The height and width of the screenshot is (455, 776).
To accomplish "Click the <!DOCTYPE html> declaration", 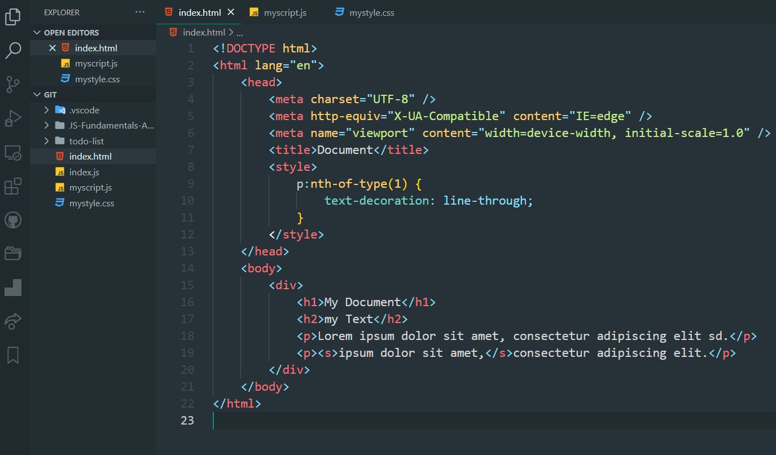I will coord(265,48).
